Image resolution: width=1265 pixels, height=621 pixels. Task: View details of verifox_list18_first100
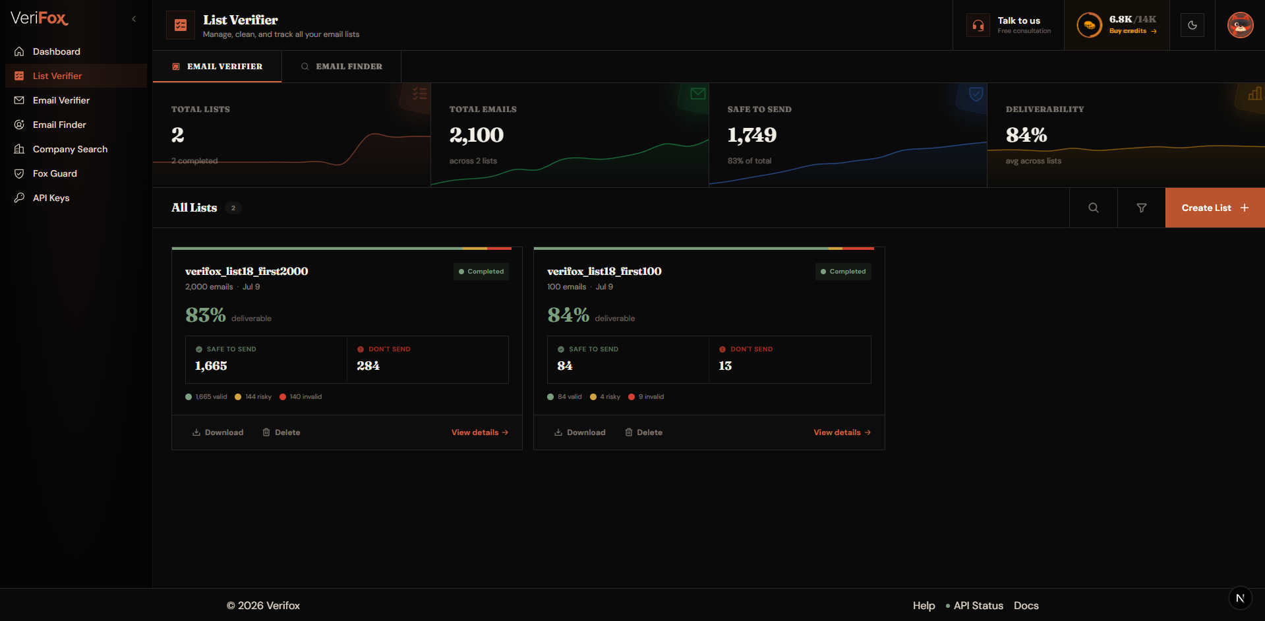pyautogui.click(x=842, y=432)
